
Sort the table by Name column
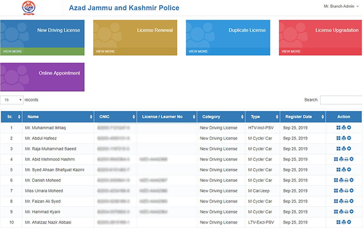(58, 117)
